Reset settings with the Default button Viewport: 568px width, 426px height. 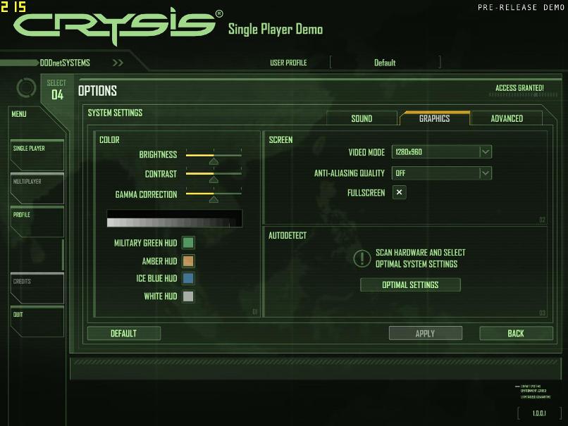click(123, 333)
